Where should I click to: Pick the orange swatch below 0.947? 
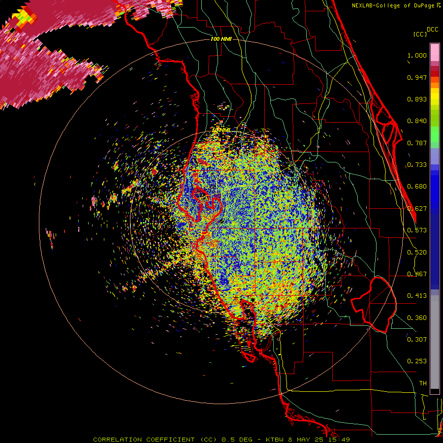coord(435,85)
